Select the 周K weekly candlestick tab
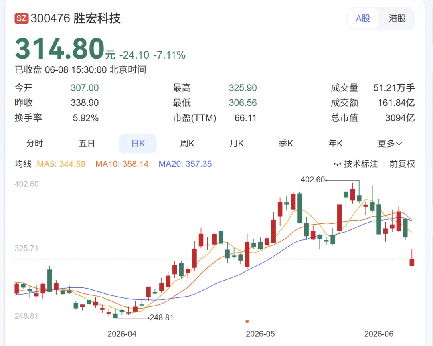The width and height of the screenshot is (433, 346). (x=187, y=143)
